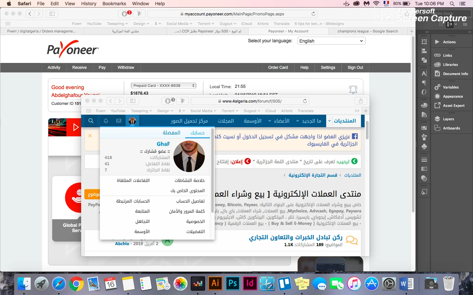Screen dimensions: 473x295
Task: Click the GhaF profile avatar picture
Action: point(189,157)
